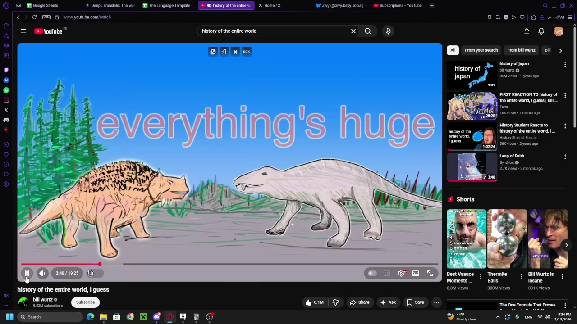Open WhatsApp in the Opera sidebar
577x324 pixels.
(6, 90)
